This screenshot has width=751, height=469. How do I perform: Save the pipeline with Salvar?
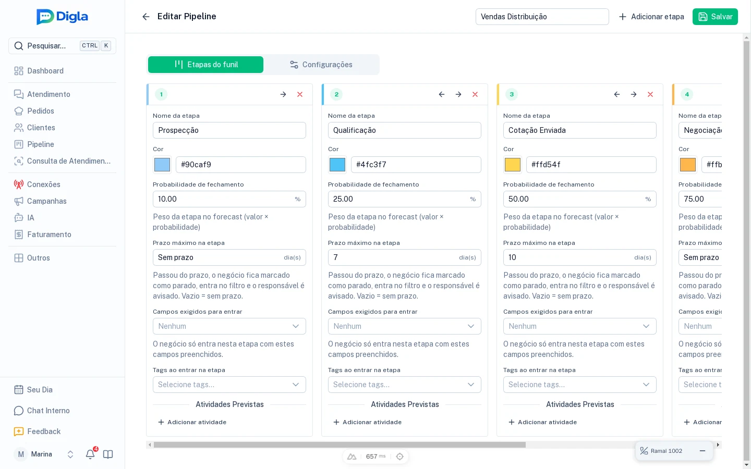coord(715,17)
